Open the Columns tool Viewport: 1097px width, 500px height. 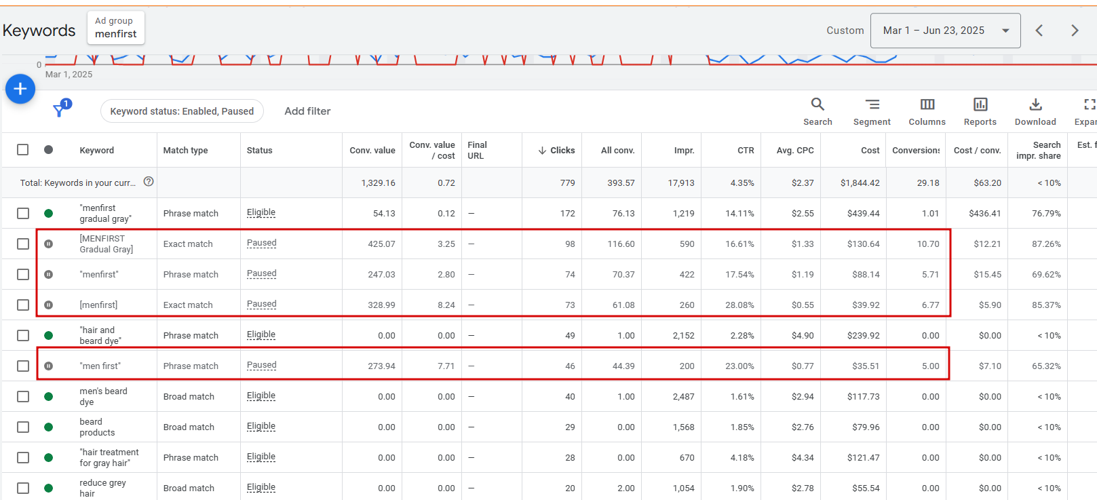tap(927, 112)
